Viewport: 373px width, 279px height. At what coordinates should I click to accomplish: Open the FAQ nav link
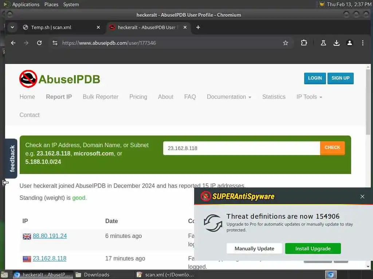[190, 97]
